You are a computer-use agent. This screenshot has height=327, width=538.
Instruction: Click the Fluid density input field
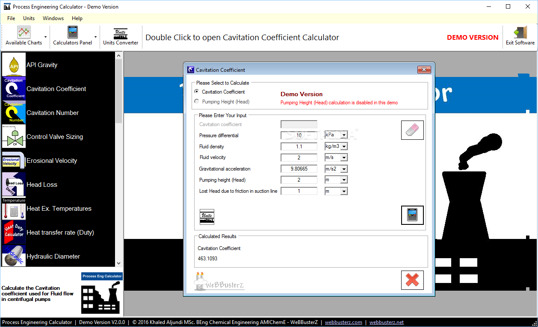tap(299, 146)
